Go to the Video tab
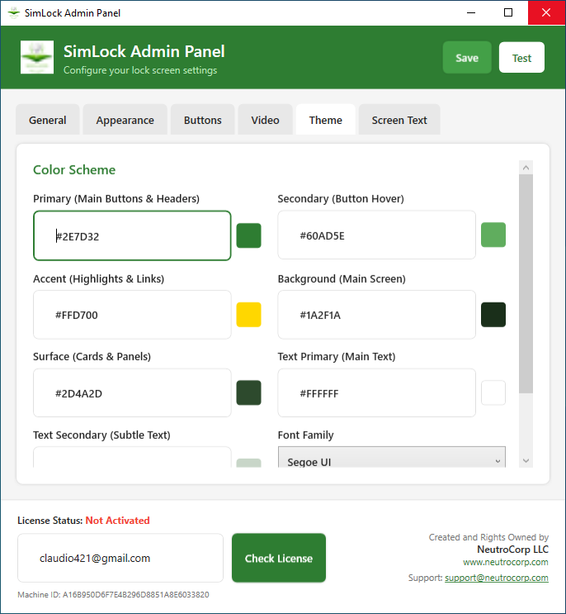 pos(265,120)
